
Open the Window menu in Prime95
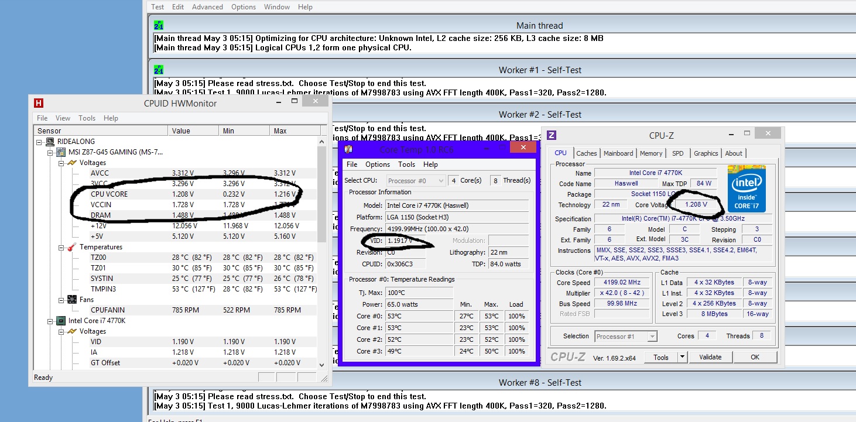pyautogui.click(x=277, y=7)
